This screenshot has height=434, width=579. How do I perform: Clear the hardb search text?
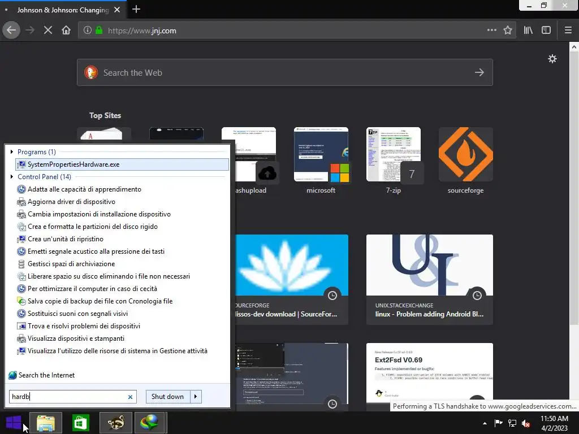point(130,397)
